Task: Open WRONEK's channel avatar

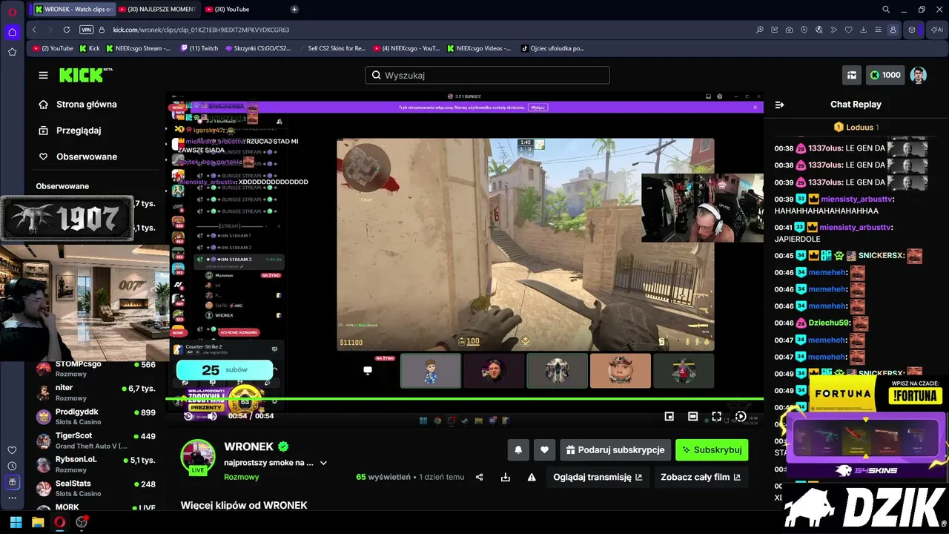Action: coord(198,457)
